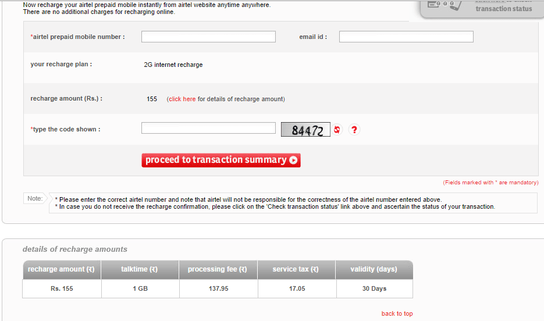This screenshot has width=544, height=321.
Task: Click proceed to transaction summary button
Action: point(221,160)
